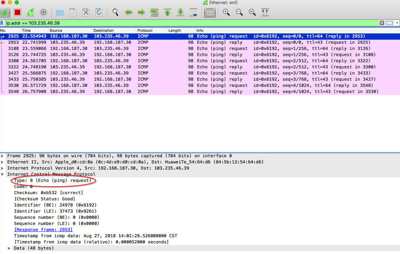Viewport: 400px width, 254px height.
Task: Select relative timestamp 0.000052000 seconds line
Action: click(91, 242)
